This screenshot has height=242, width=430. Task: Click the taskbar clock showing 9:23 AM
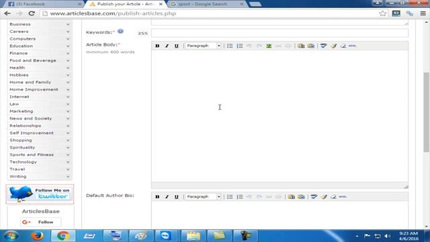click(x=408, y=236)
